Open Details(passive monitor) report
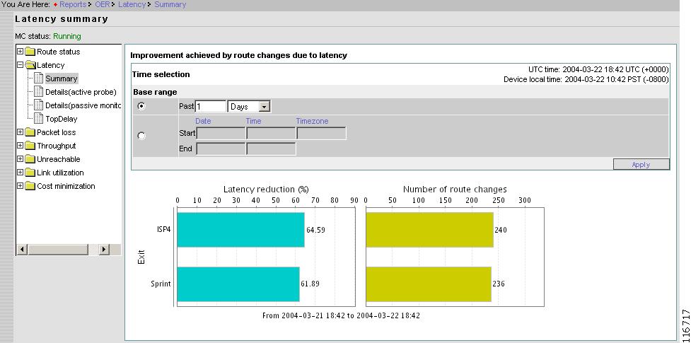 (83, 106)
